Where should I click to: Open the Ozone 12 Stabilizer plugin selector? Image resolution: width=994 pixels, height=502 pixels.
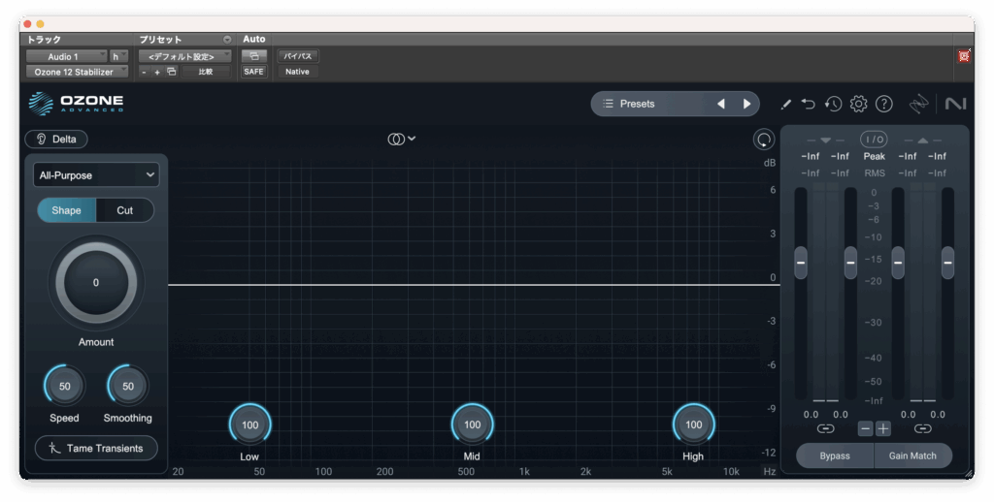76,72
